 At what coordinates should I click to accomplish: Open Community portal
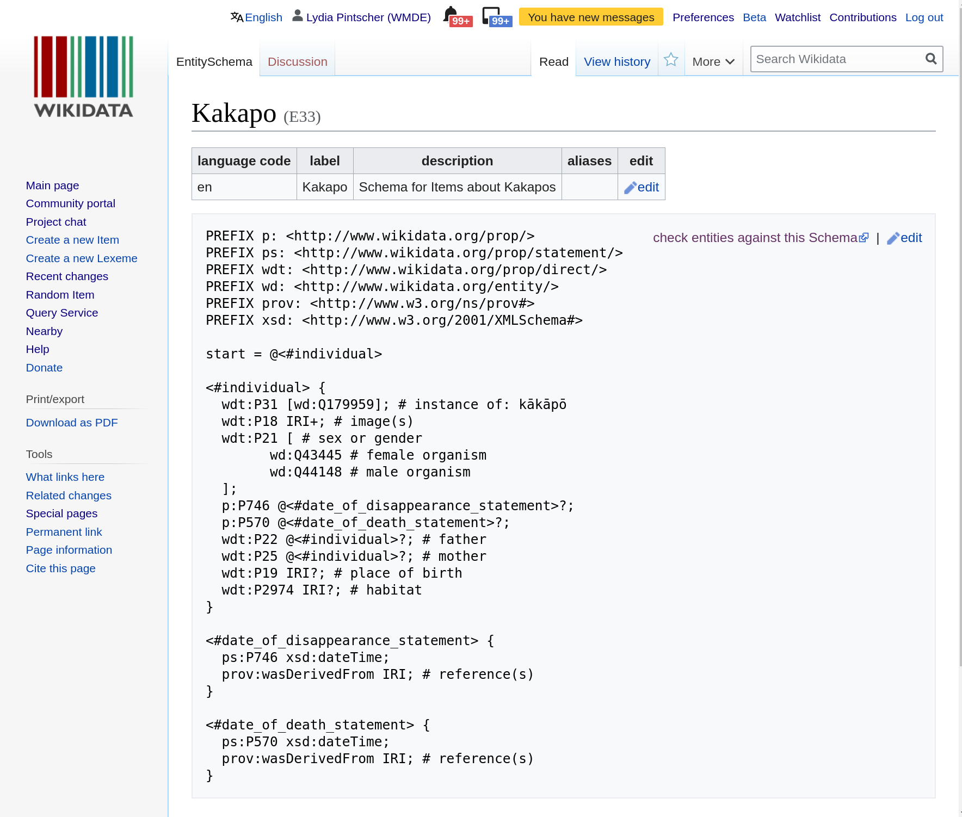click(x=71, y=203)
